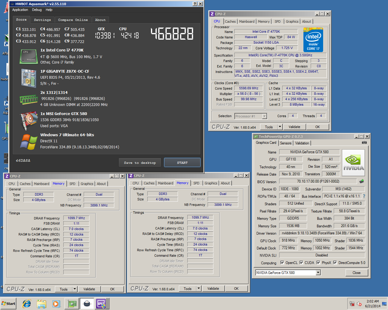Open the Processor #1 selection dropdown

click(x=264, y=116)
